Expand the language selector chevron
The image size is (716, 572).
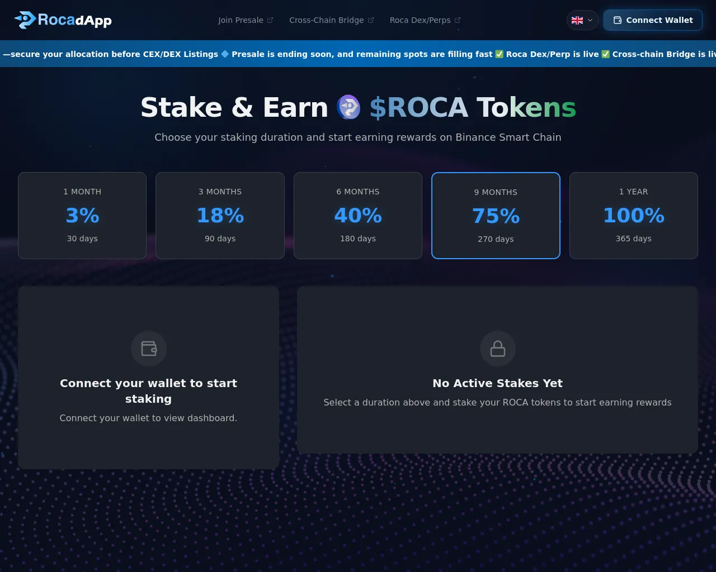click(x=590, y=20)
